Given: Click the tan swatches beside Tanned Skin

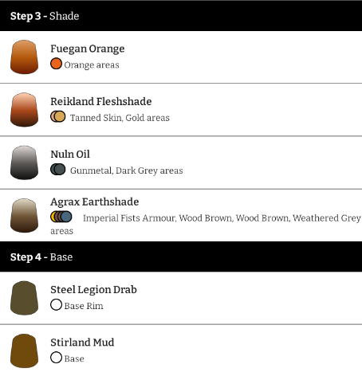Looking at the screenshot, I should [x=58, y=116].
